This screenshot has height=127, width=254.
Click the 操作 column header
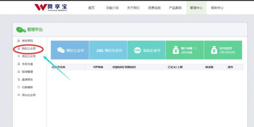click(231, 67)
